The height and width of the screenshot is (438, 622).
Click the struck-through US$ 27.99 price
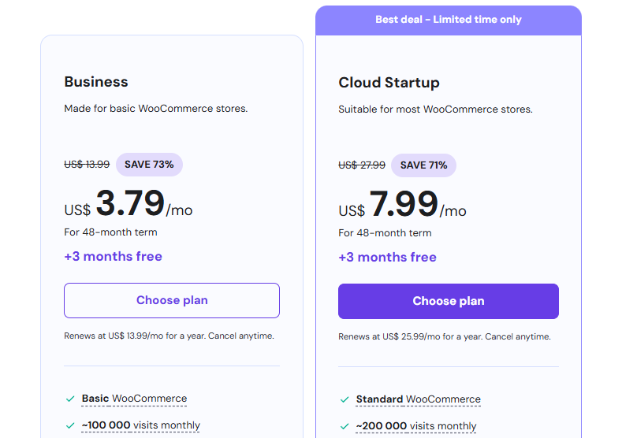362,165
